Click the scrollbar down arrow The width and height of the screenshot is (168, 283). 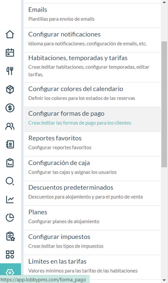pyautogui.click(x=164, y=280)
